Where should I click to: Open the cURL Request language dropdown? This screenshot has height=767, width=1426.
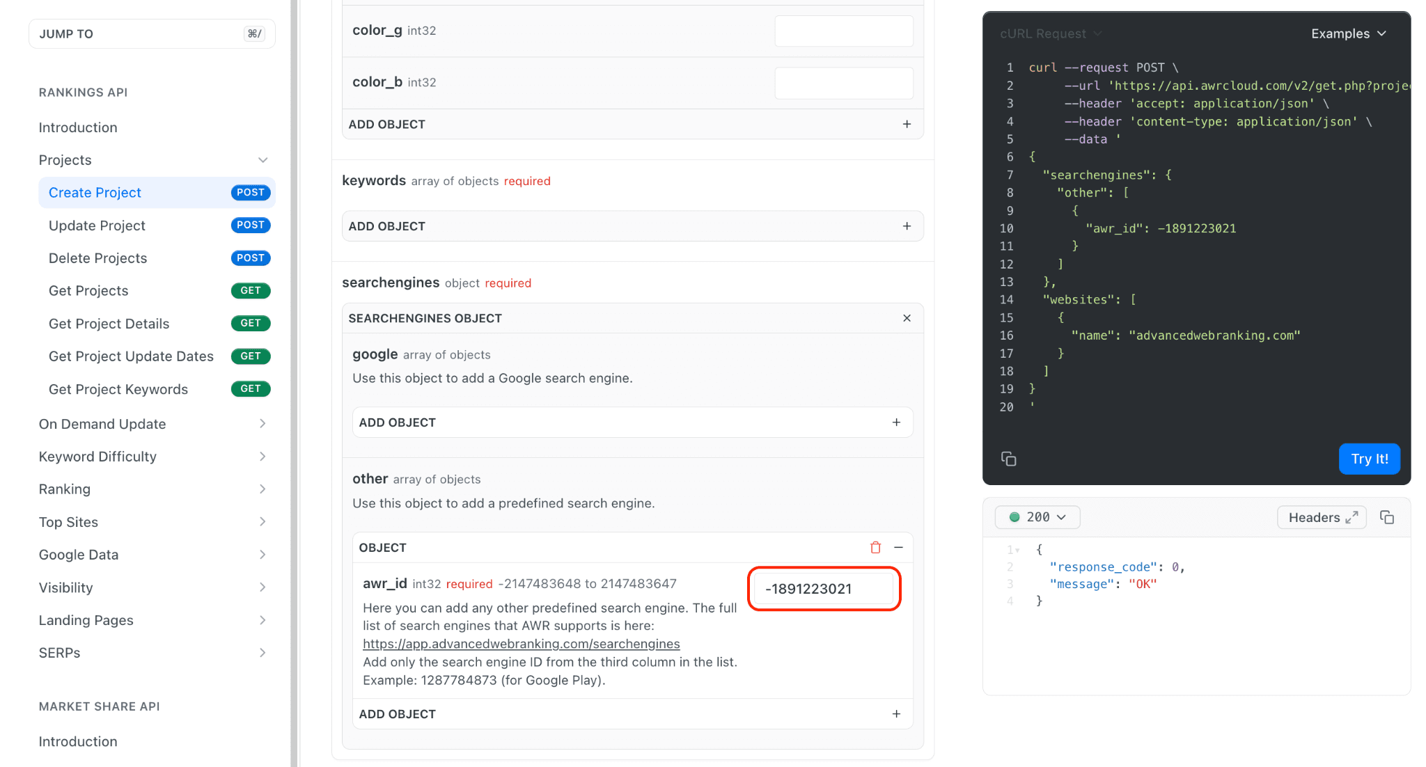coord(1051,33)
